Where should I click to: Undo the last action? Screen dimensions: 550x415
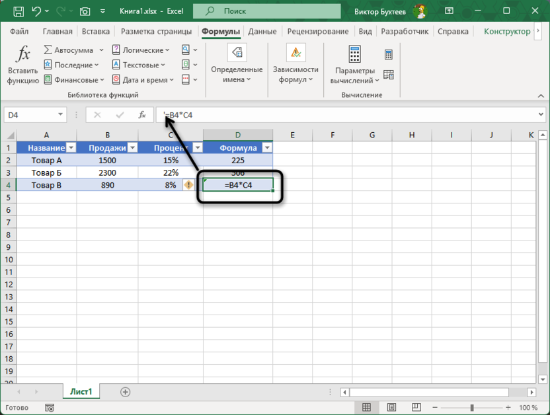pos(37,11)
